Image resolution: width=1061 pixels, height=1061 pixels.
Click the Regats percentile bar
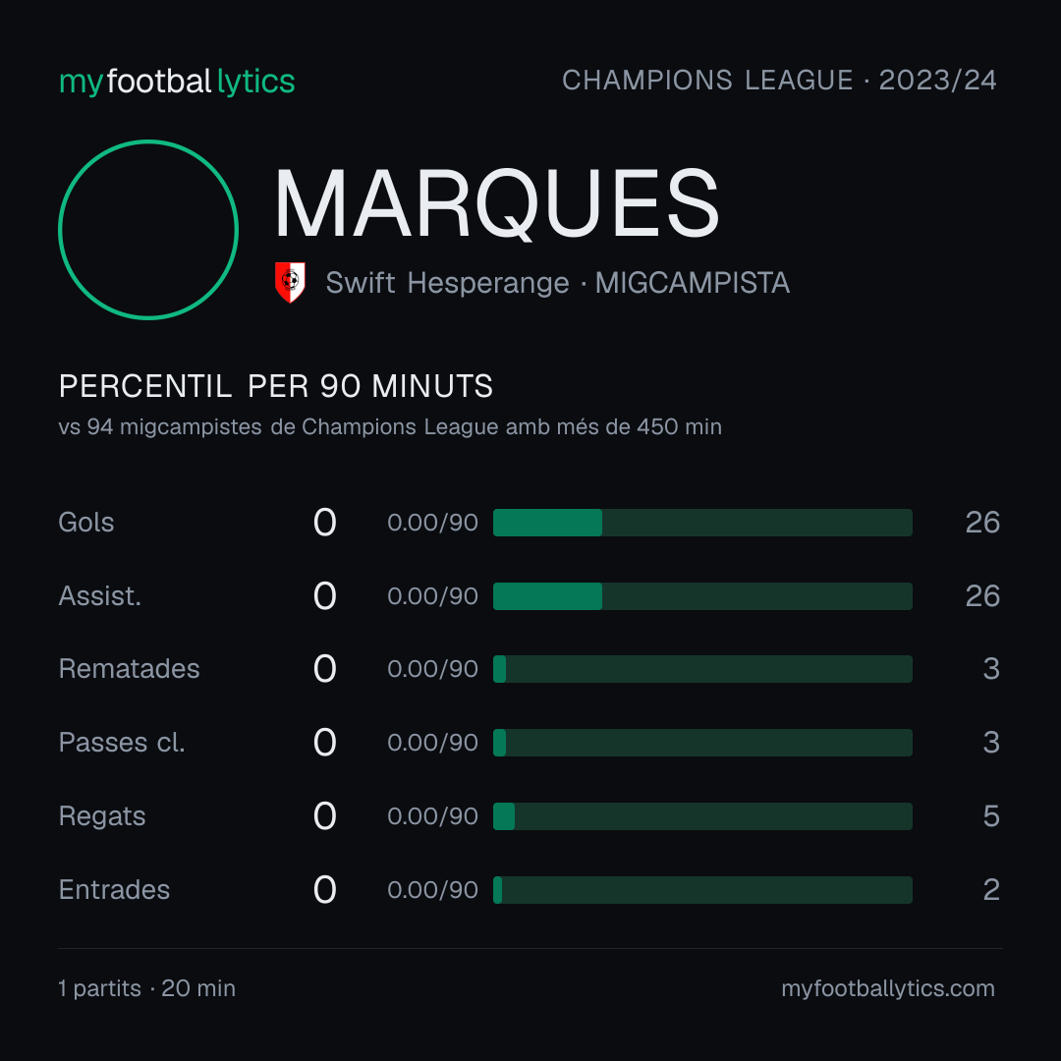[702, 816]
